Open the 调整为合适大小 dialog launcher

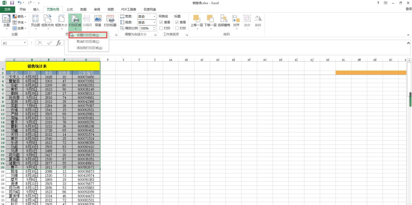point(155,35)
